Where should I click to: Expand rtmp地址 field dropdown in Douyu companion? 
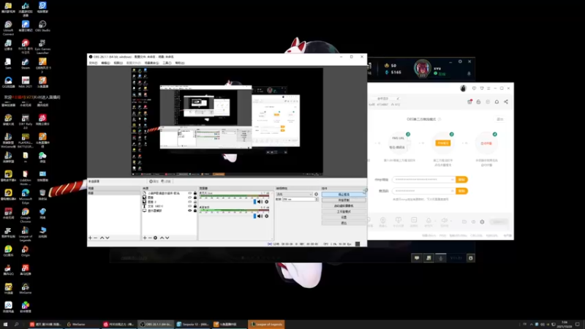coord(452,180)
